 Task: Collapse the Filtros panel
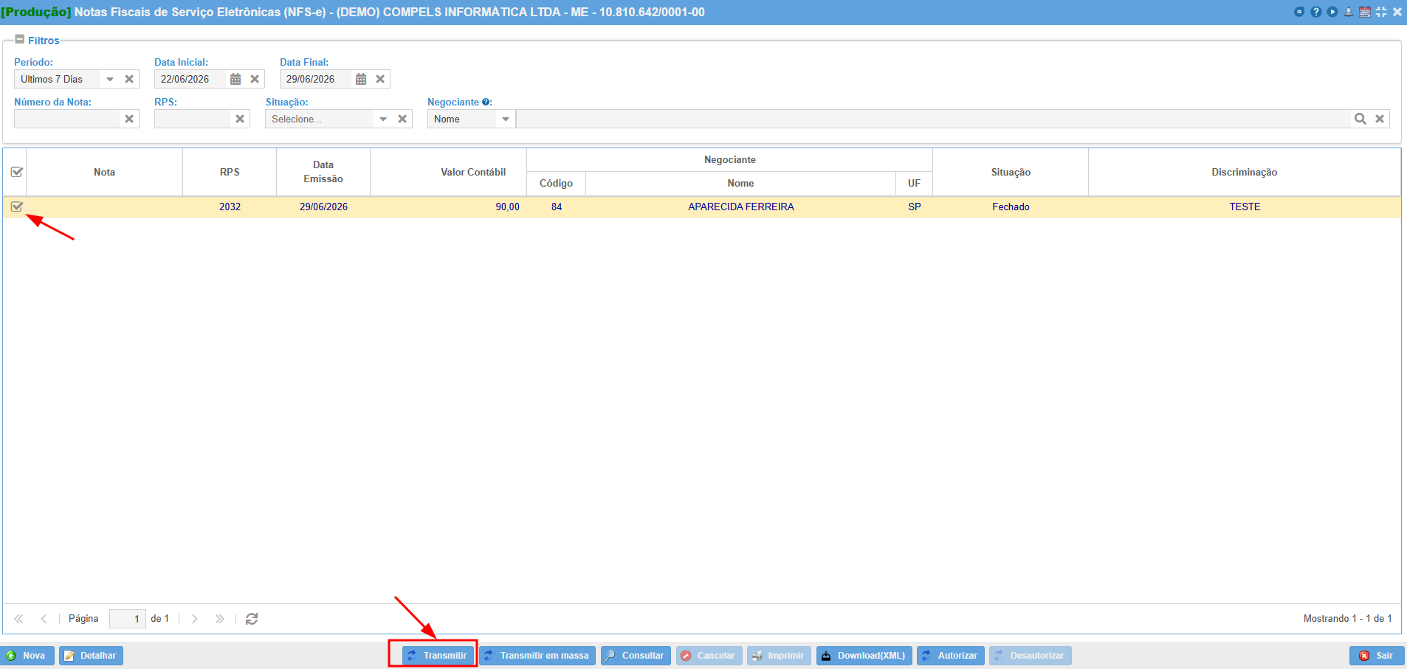pyautogui.click(x=20, y=39)
